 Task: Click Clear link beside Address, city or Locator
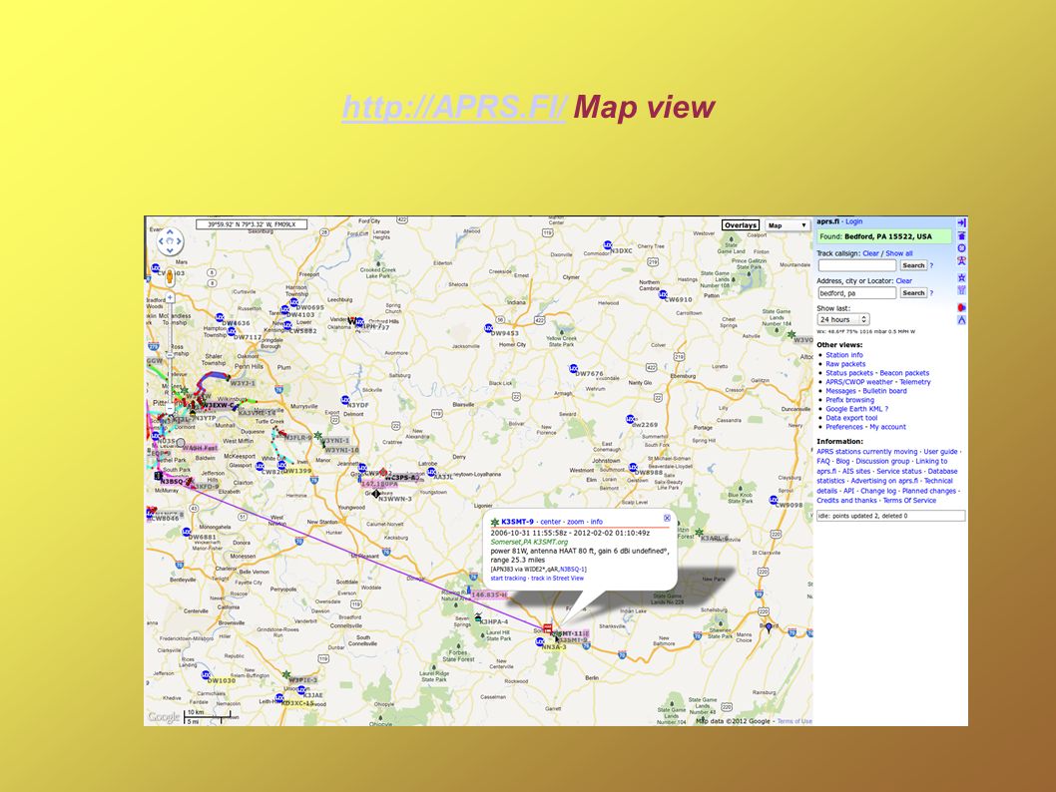(904, 281)
